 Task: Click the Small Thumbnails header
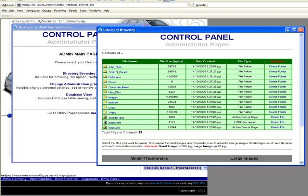(x=150, y=159)
